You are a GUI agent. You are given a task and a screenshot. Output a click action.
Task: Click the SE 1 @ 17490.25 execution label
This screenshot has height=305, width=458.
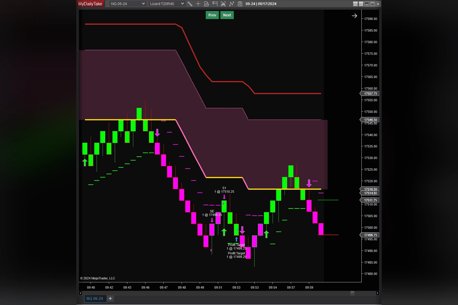pyautogui.click(x=212, y=213)
